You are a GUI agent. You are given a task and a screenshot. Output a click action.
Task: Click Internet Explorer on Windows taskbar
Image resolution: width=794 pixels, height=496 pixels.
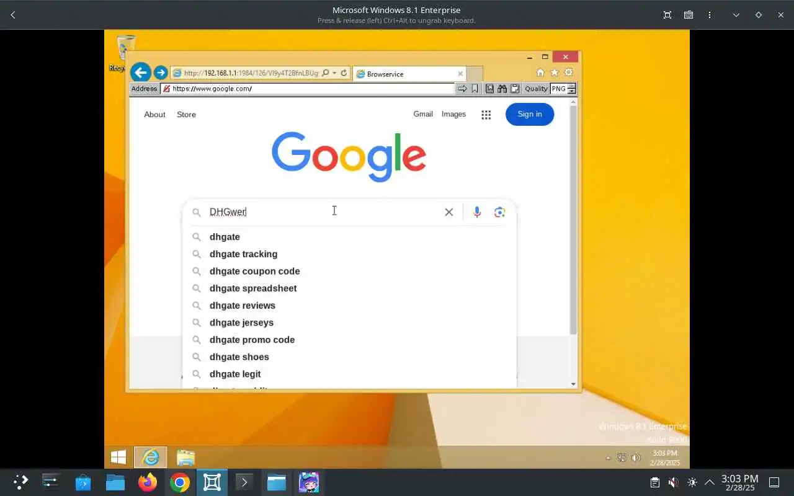151,458
